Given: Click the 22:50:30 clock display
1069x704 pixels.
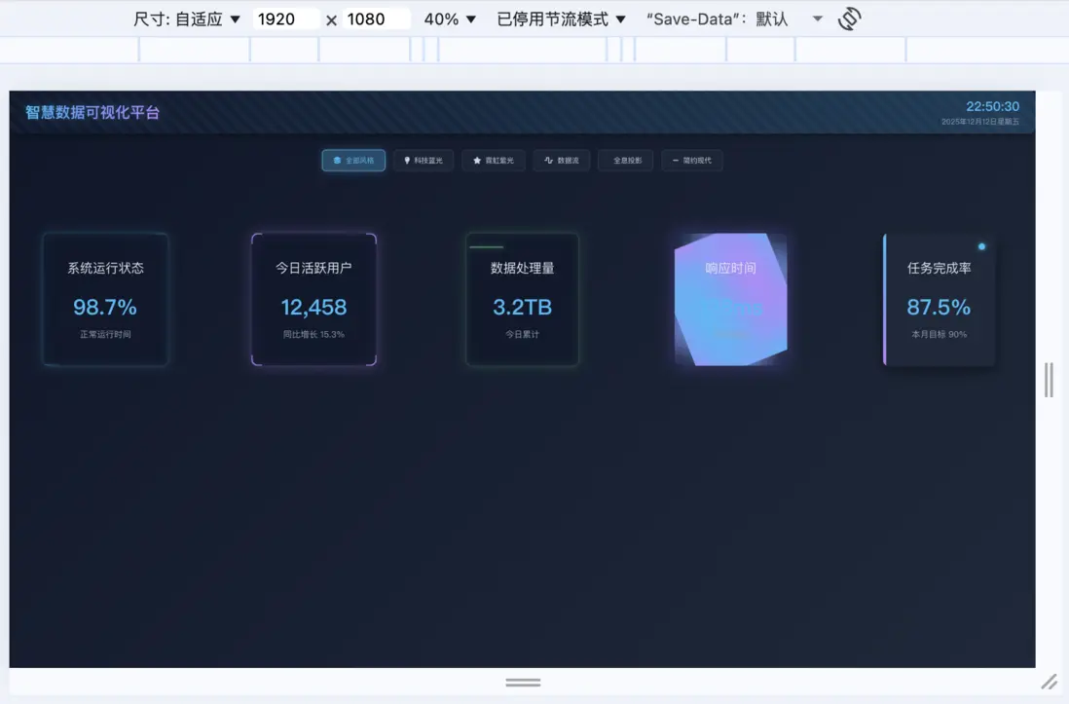Looking at the screenshot, I should coord(993,106).
